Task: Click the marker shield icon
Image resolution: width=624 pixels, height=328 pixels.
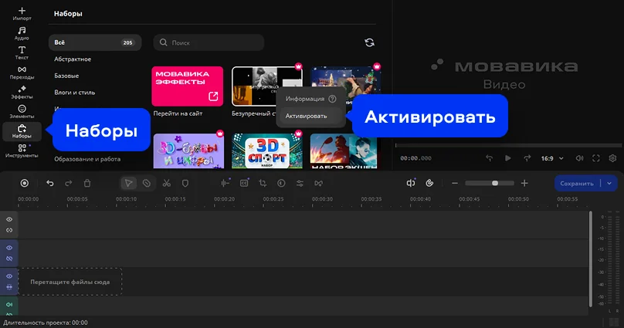Action: click(x=185, y=183)
